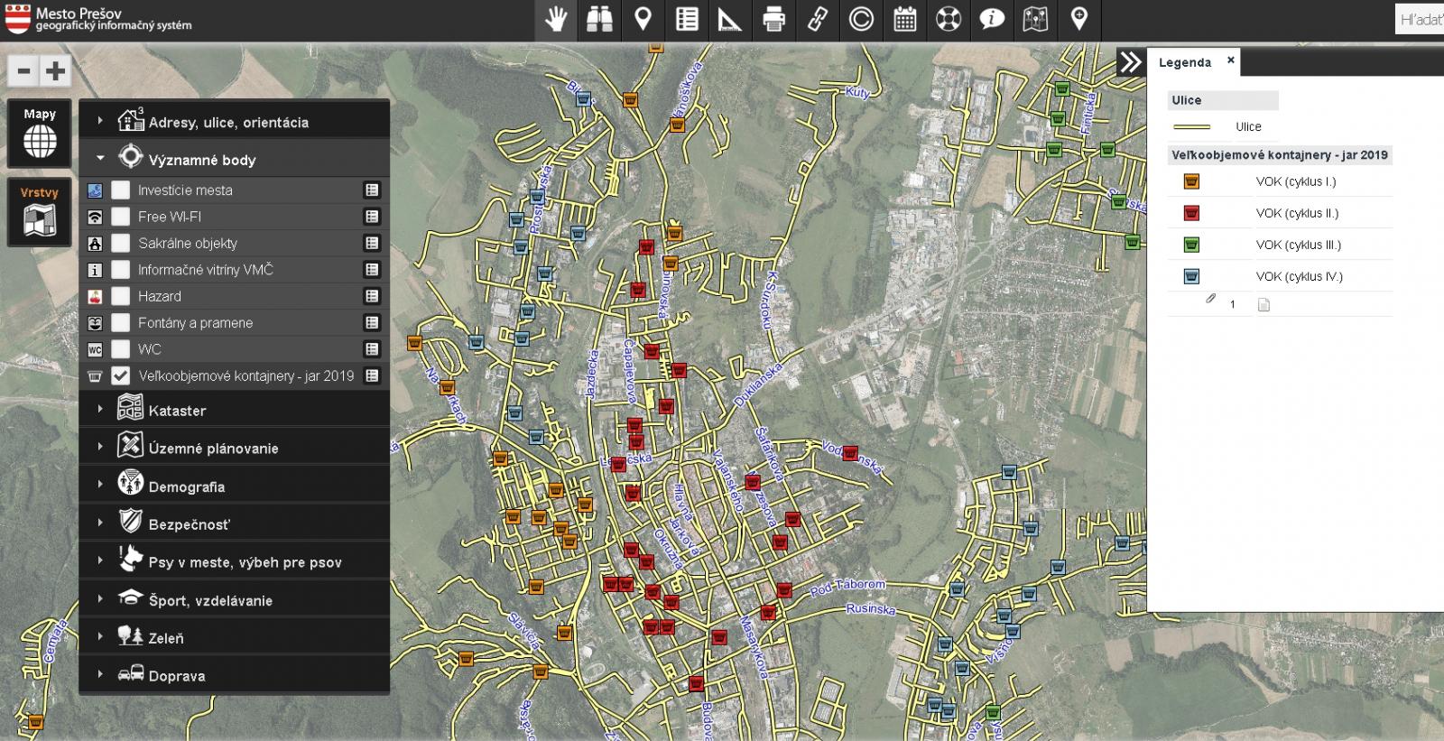Screen dimensions: 1444x741
Task: Open list icon for Investície mesta
Action: click(x=372, y=190)
